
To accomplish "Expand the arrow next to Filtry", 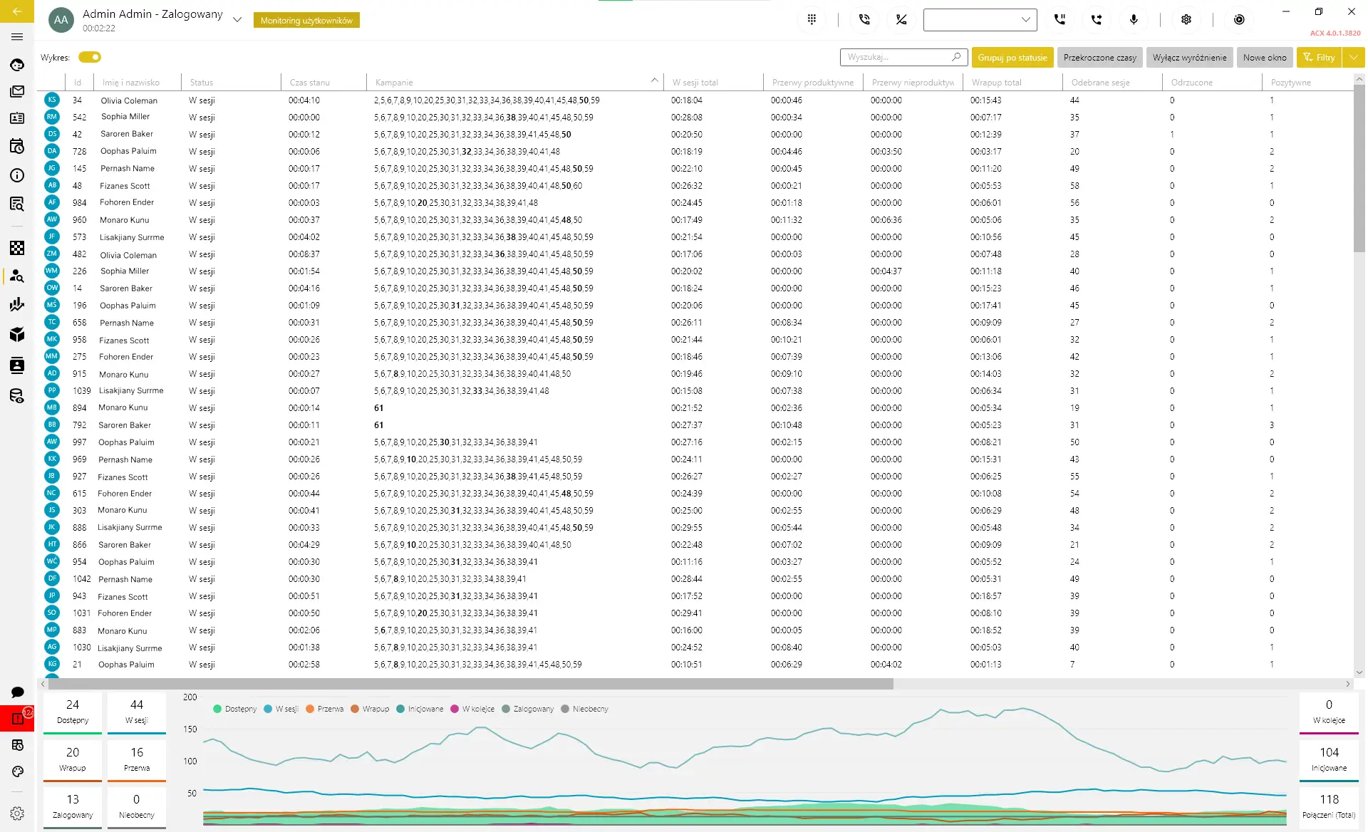I will pyautogui.click(x=1353, y=58).
